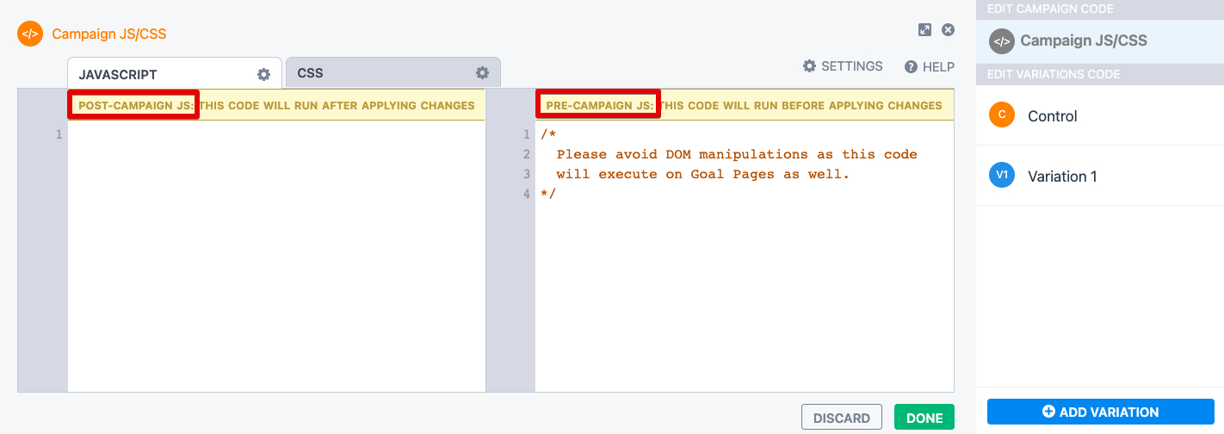Select Variation 1 in variations list
The width and height of the screenshot is (1224, 434).
click(x=1062, y=177)
